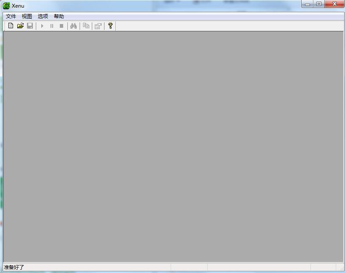Open the 选项 menu

pyautogui.click(x=43, y=16)
